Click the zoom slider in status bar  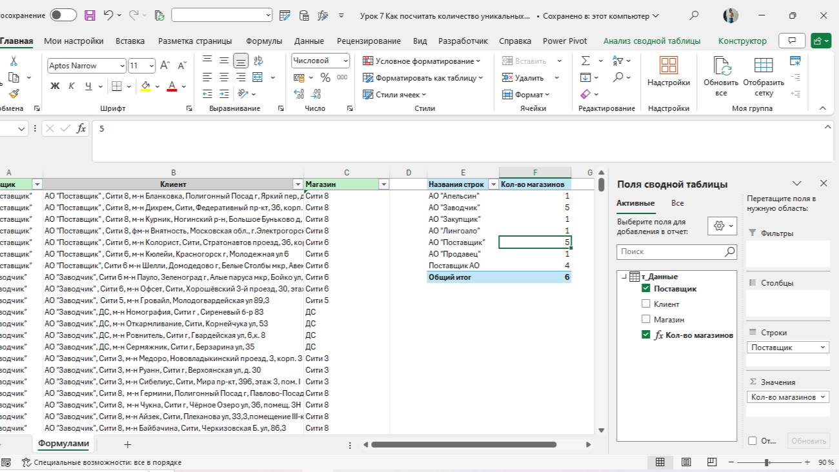[x=767, y=462]
